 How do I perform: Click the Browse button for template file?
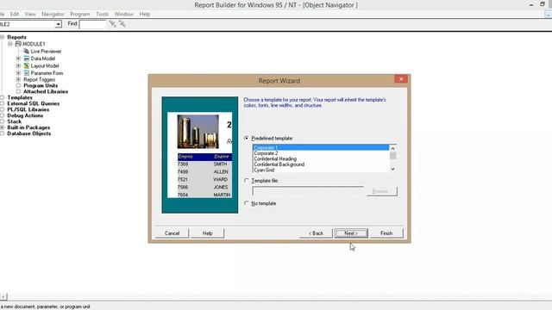pos(381,191)
